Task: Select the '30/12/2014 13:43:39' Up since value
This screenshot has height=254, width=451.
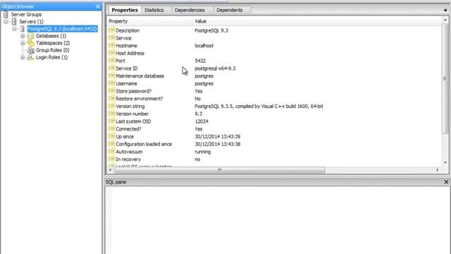Action: (x=218, y=136)
